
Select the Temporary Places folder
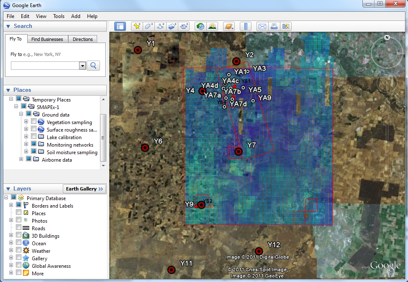[51, 100]
